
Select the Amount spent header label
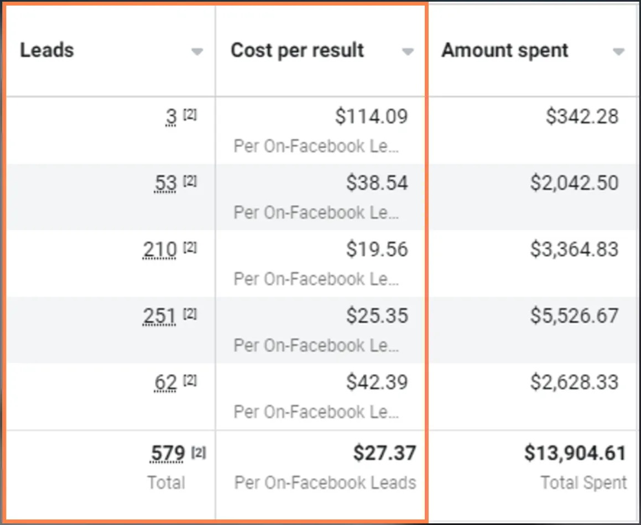point(504,50)
